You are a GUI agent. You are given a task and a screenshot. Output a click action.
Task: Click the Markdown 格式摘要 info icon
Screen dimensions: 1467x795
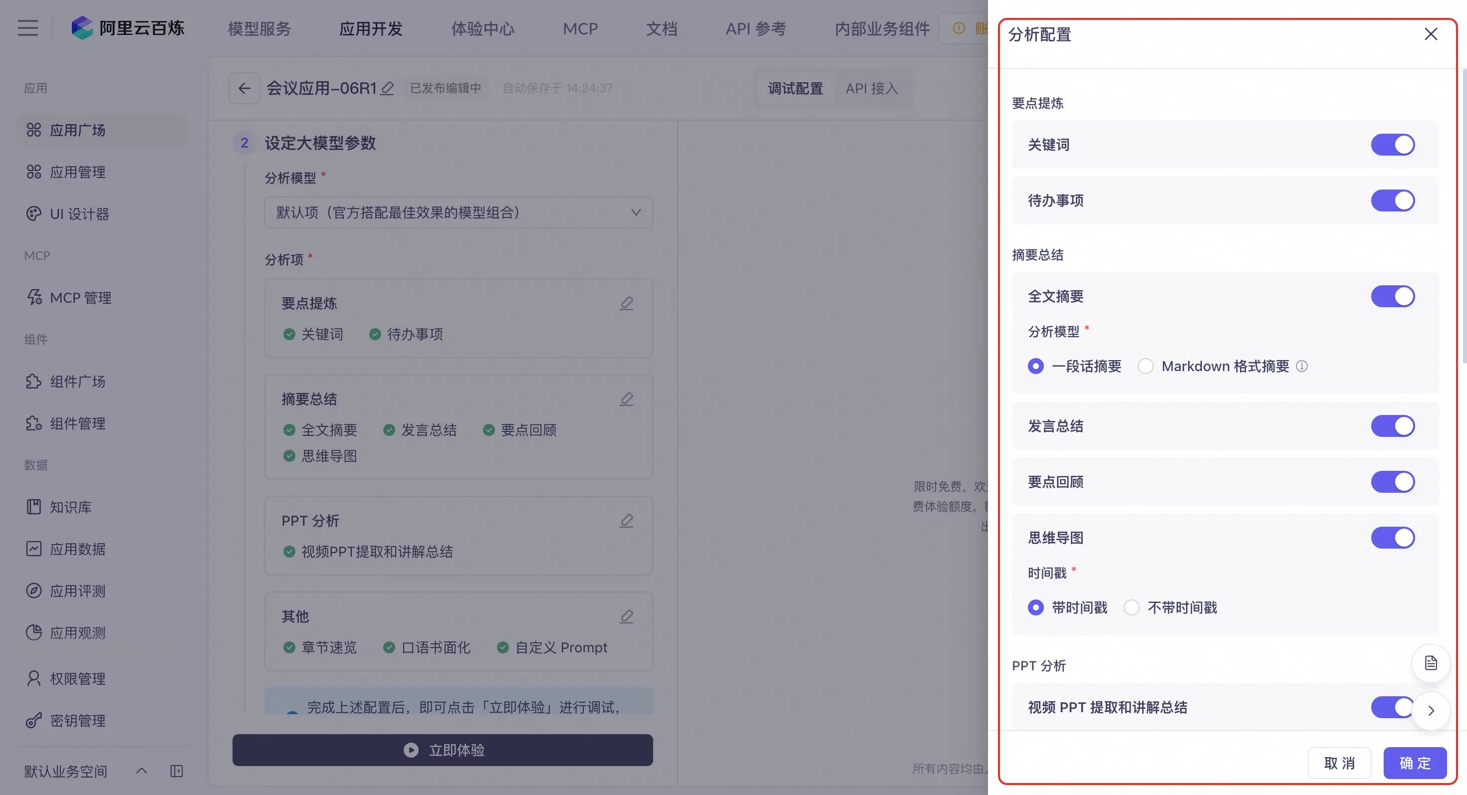point(1302,366)
